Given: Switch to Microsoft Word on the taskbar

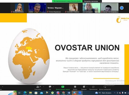Looking at the screenshot, I should click(x=69, y=93).
